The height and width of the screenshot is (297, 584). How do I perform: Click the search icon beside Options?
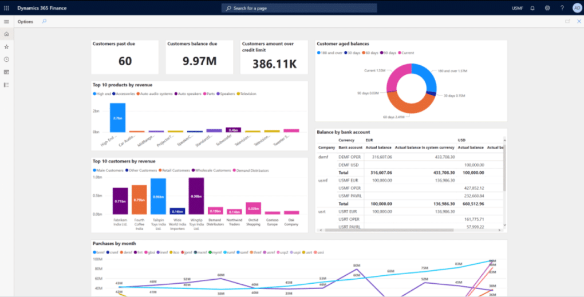(45, 21)
